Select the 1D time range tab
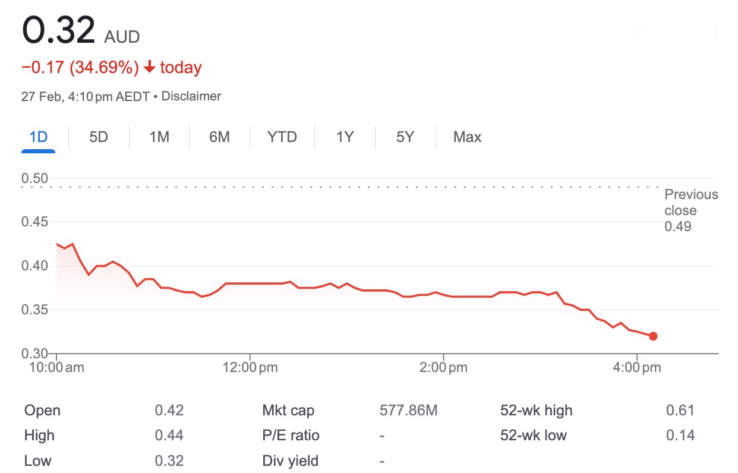 coord(39,137)
